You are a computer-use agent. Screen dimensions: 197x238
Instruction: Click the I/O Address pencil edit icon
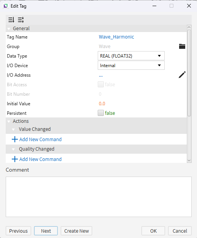click(x=182, y=75)
